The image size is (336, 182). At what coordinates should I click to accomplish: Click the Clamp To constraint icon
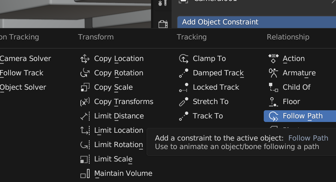click(x=184, y=59)
